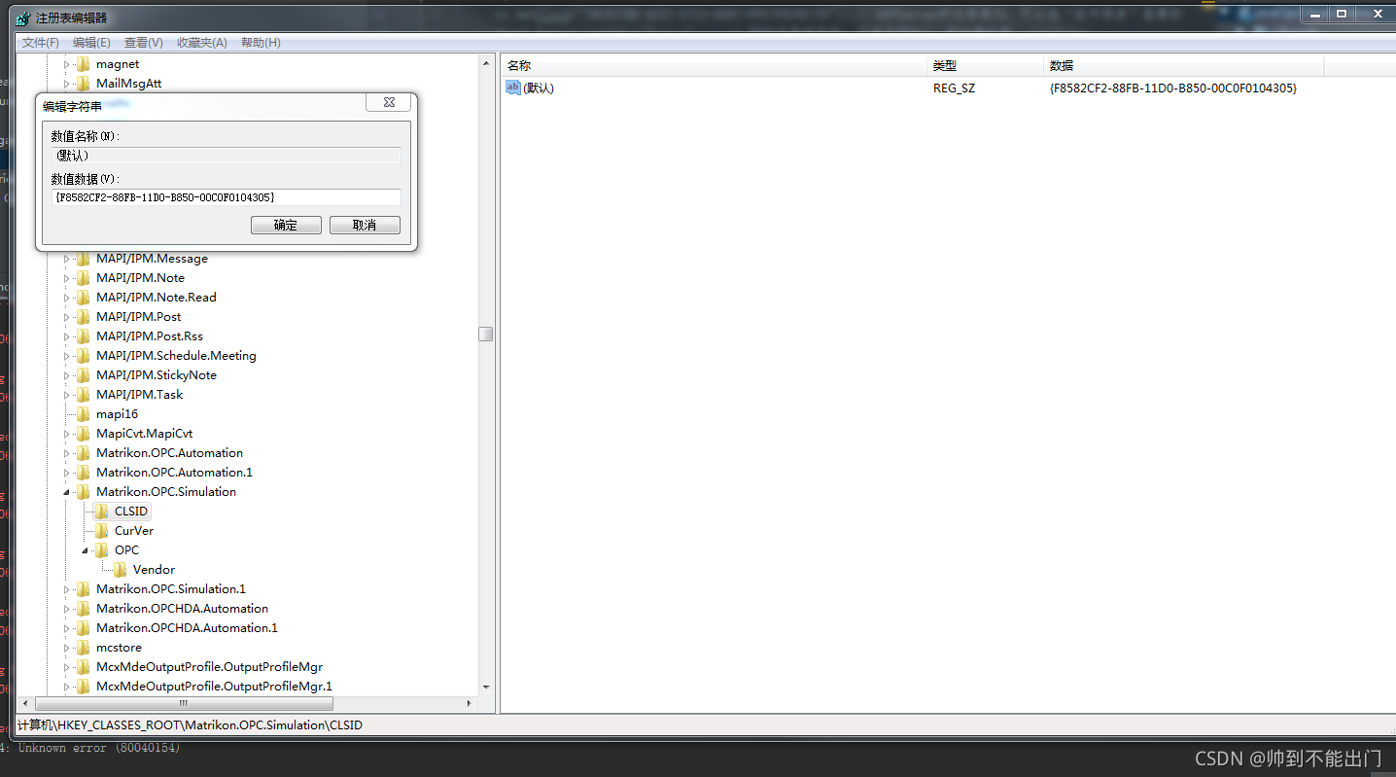
Task: Select the Vendor tree item
Action: 154,570
